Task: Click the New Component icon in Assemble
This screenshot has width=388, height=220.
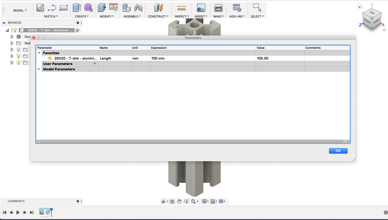Action: pos(126,8)
